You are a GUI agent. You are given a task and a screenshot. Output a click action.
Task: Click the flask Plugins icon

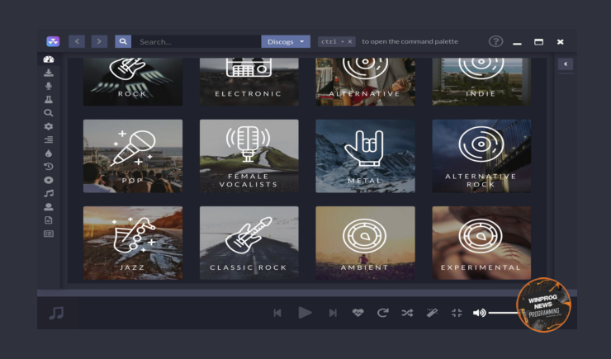48,99
